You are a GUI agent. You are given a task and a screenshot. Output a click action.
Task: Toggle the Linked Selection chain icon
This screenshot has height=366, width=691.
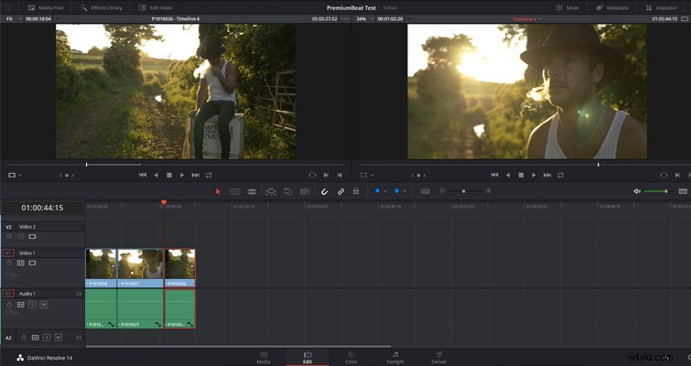[340, 191]
